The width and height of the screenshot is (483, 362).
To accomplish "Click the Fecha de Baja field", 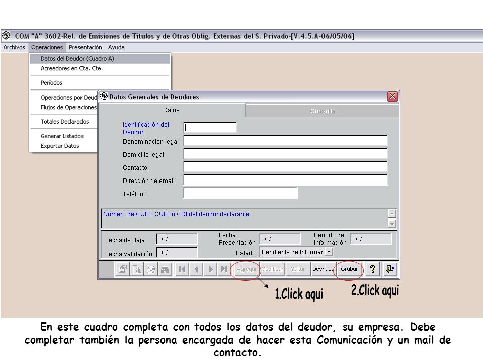I will click(x=177, y=239).
